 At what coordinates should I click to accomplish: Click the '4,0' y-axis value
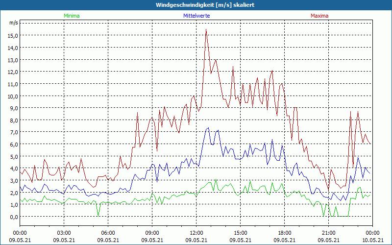tap(14, 169)
